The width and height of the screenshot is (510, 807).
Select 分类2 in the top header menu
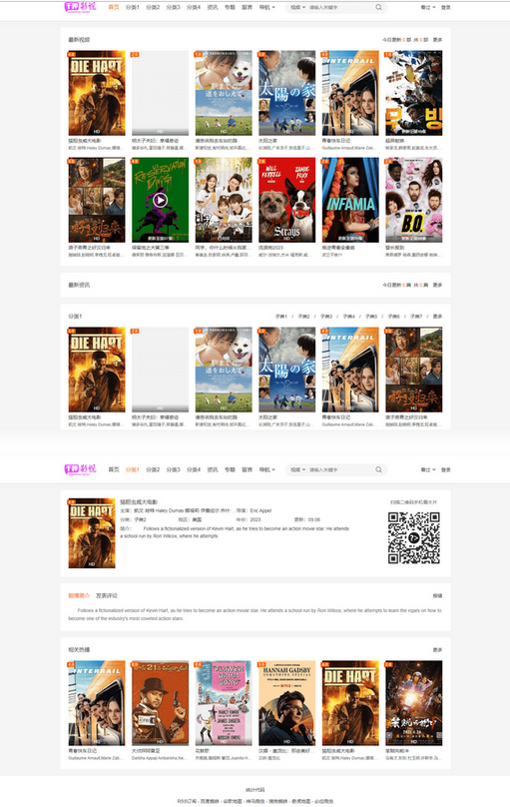(x=153, y=7)
